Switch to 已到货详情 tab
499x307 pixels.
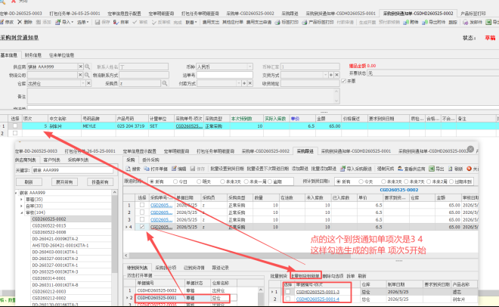tap(194, 268)
